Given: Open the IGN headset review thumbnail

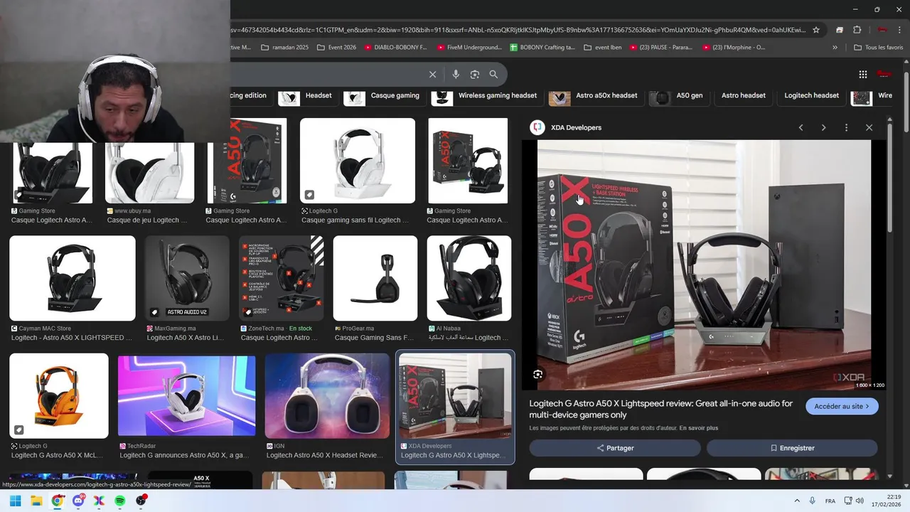Looking at the screenshot, I should 327,395.
